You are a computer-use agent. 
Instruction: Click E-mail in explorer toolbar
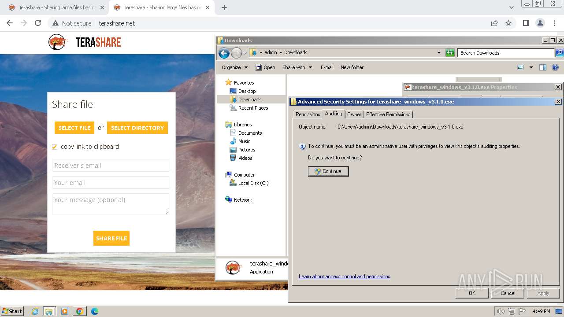(327, 67)
